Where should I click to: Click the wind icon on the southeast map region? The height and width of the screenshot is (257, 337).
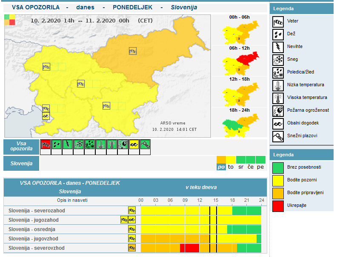tap(106, 106)
